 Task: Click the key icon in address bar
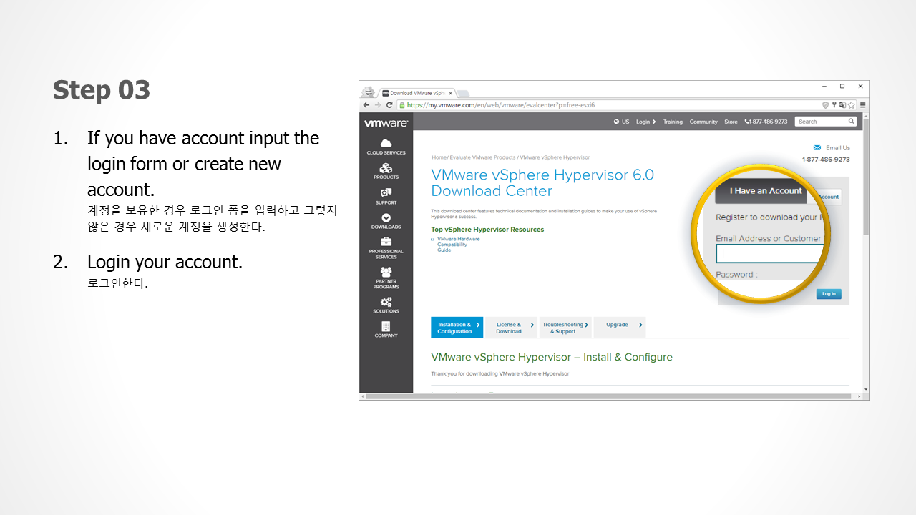[834, 105]
